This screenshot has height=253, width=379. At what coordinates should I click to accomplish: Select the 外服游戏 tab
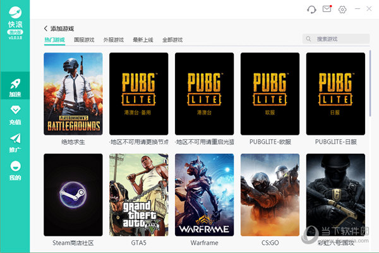113,40
